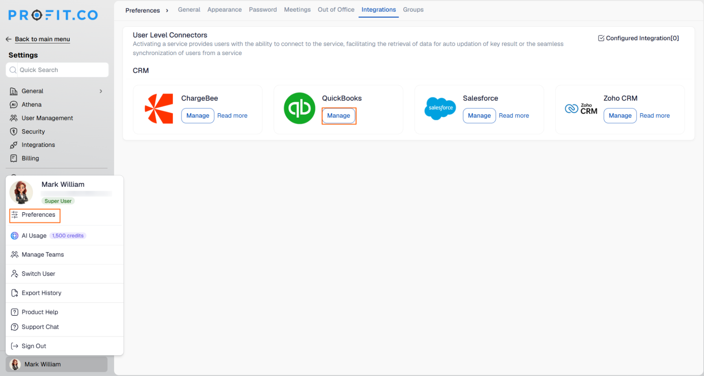Switch to the General preferences tab

click(x=189, y=10)
